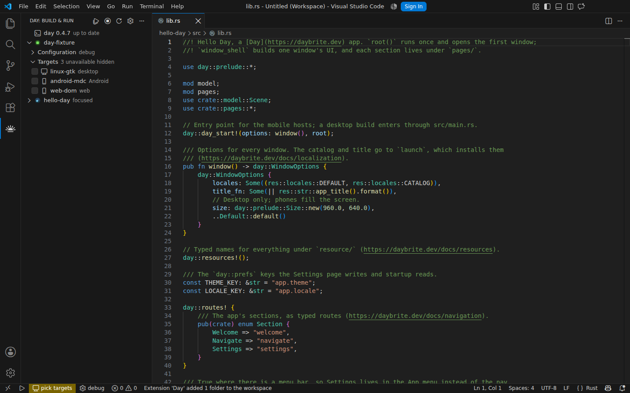The height and width of the screenshot is (393, 630).
Task: Open the docs/localization link
Action: (x=271, y=159)
